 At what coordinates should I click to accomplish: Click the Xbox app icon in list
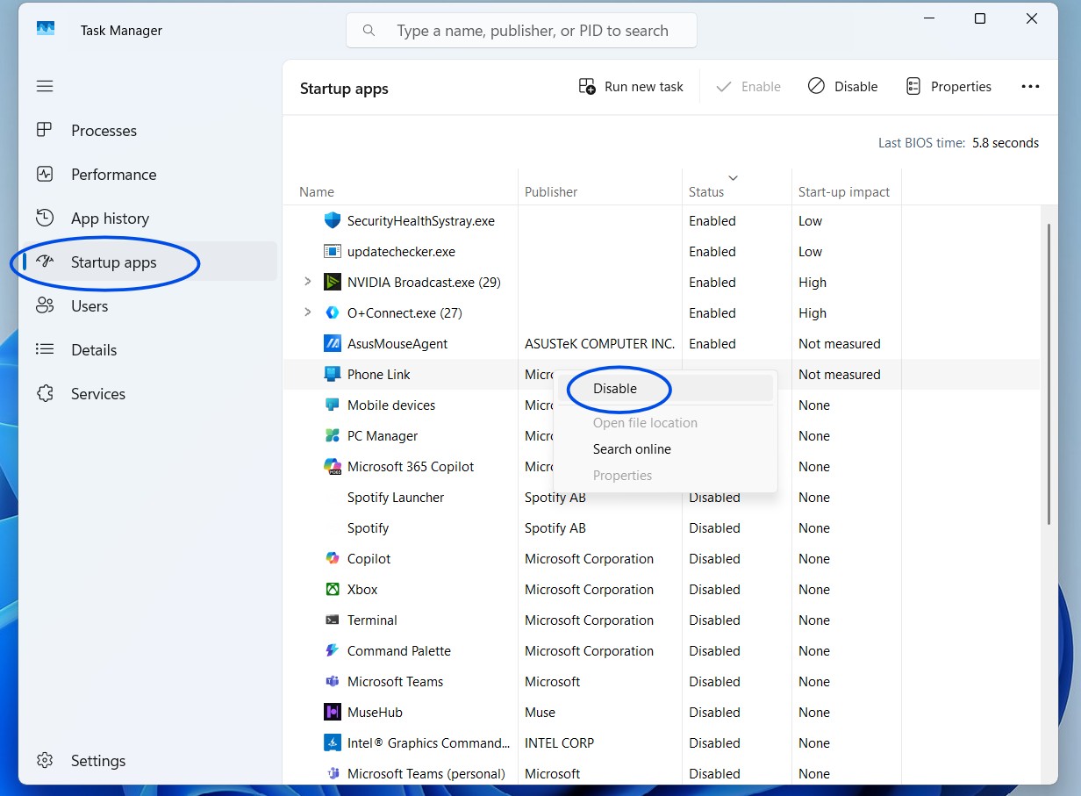coord(333,590)
